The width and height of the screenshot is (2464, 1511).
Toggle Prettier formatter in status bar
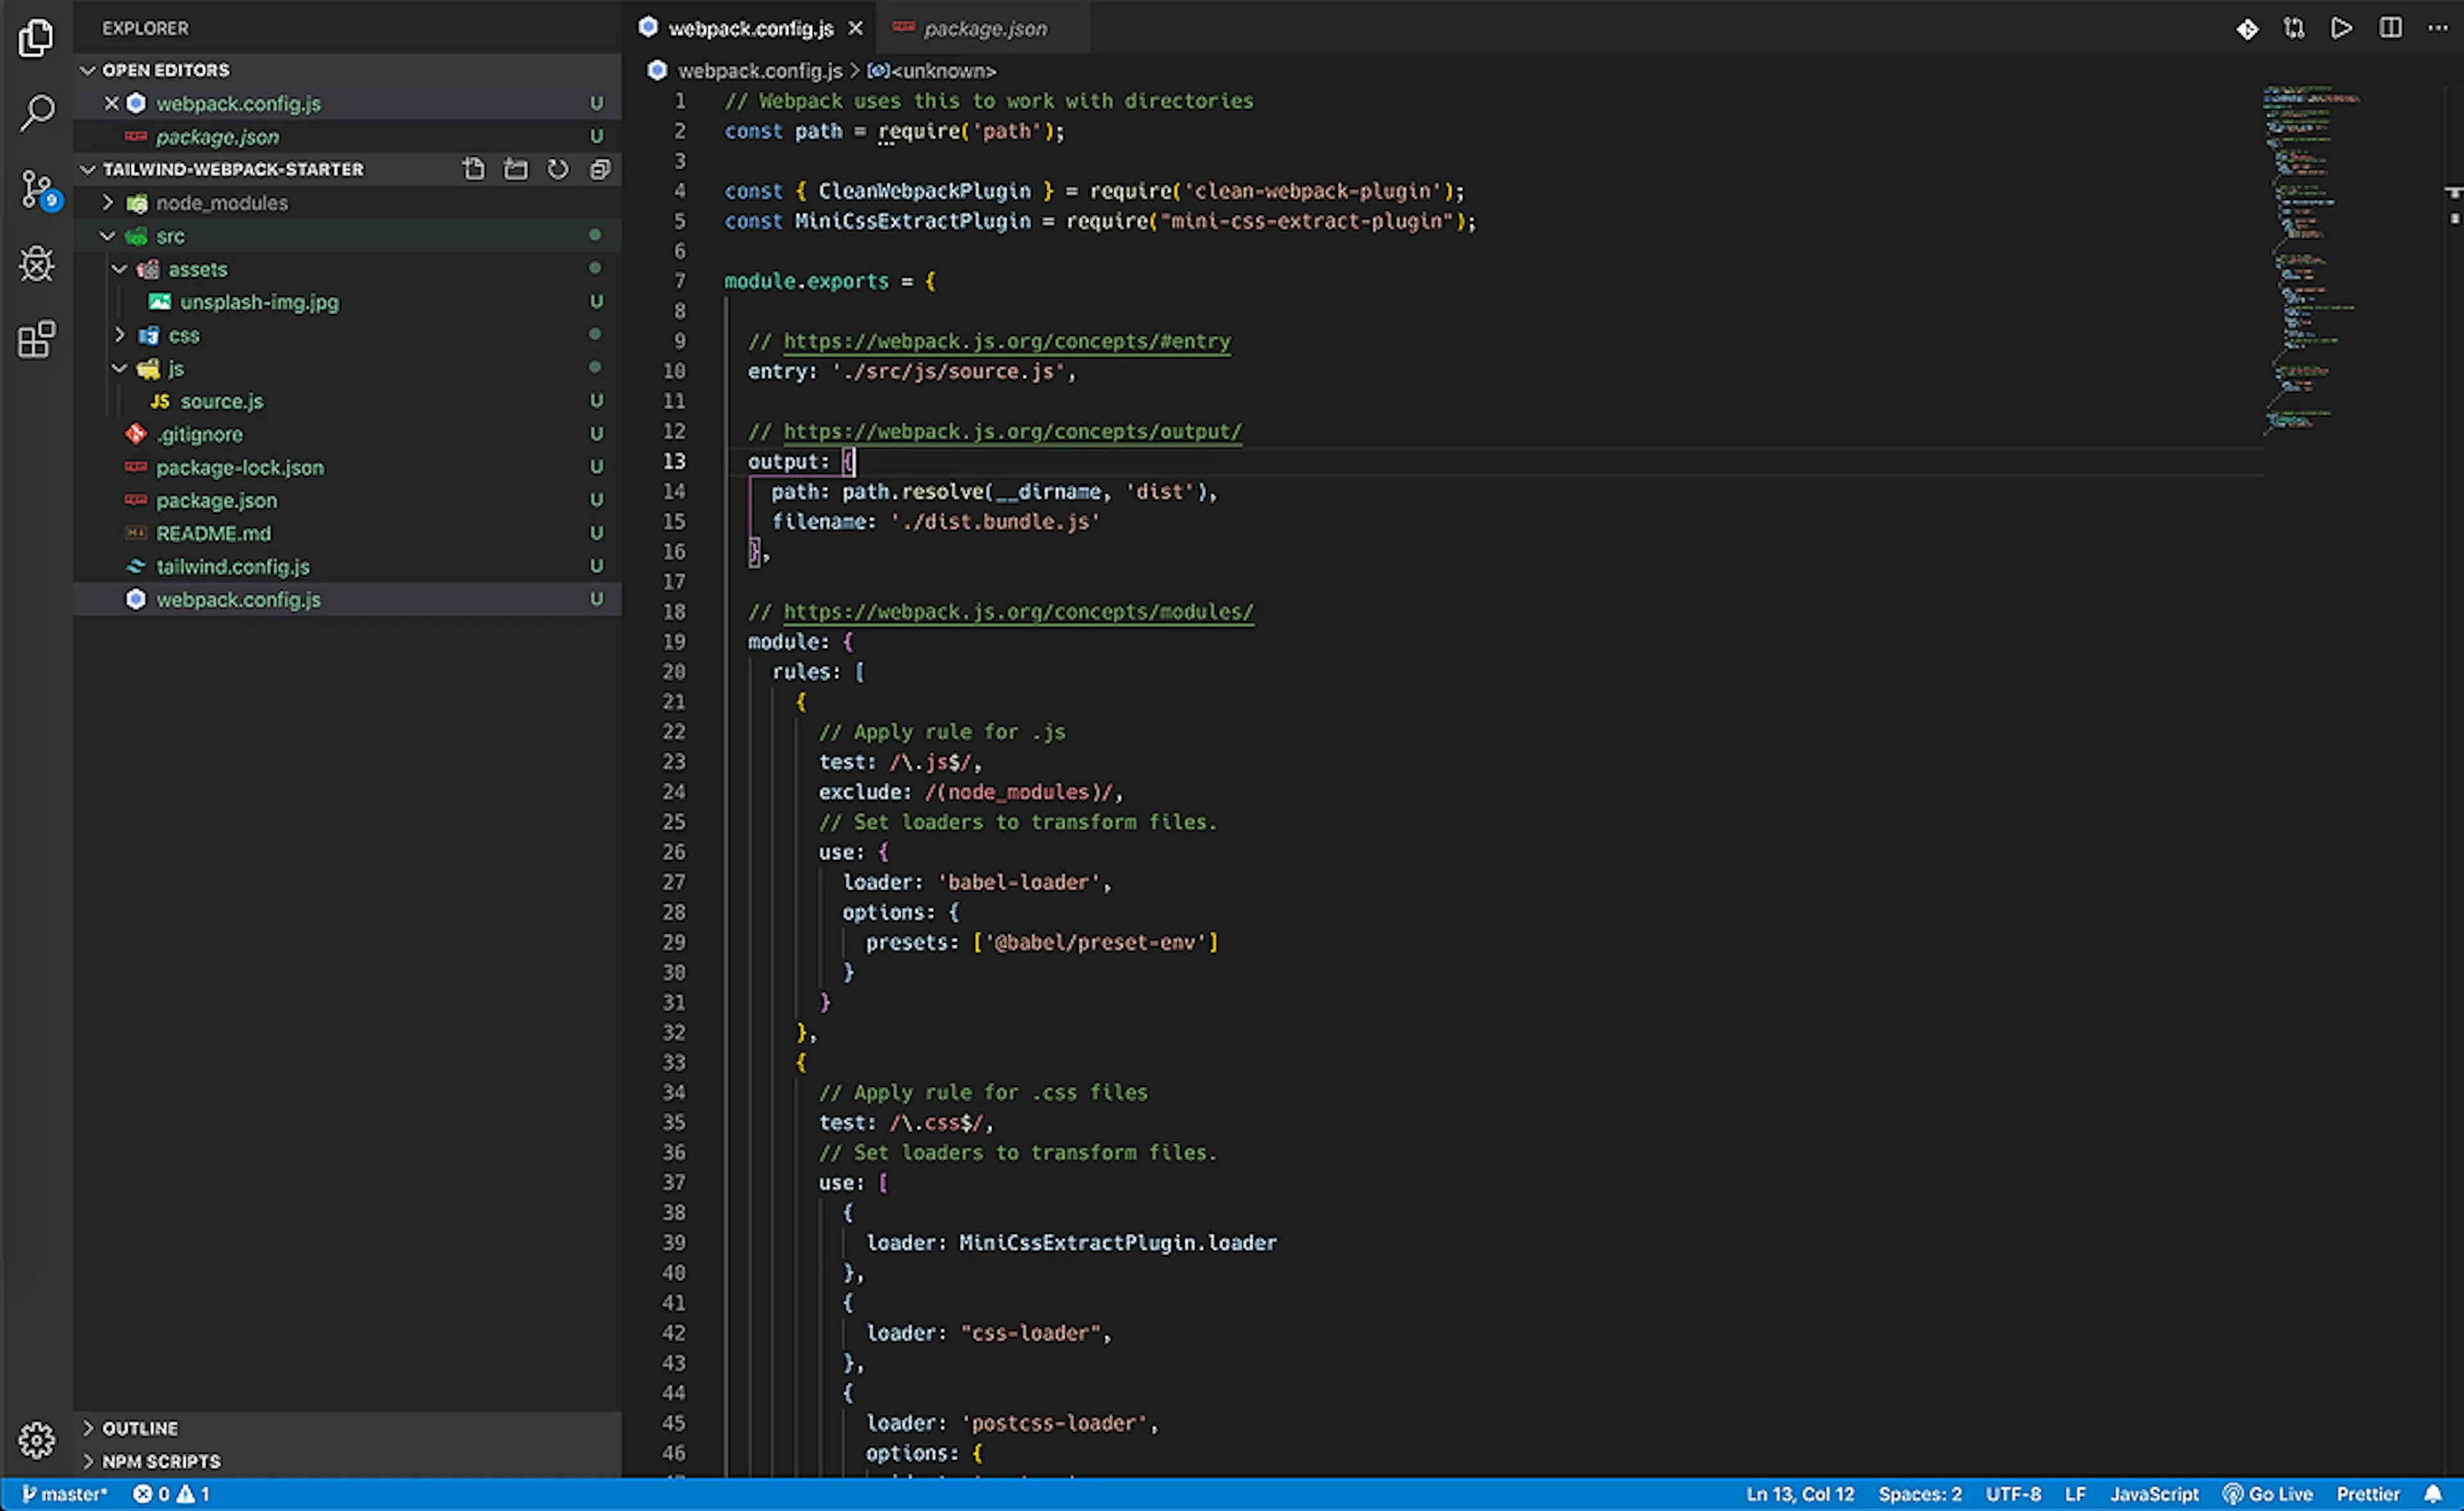coord(2368,1494)
